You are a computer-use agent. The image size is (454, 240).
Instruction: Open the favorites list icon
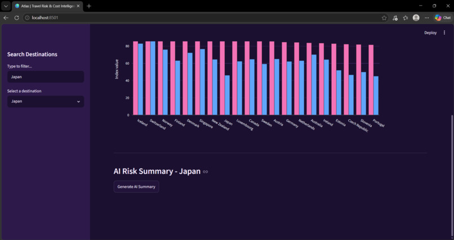click(406, 18)
